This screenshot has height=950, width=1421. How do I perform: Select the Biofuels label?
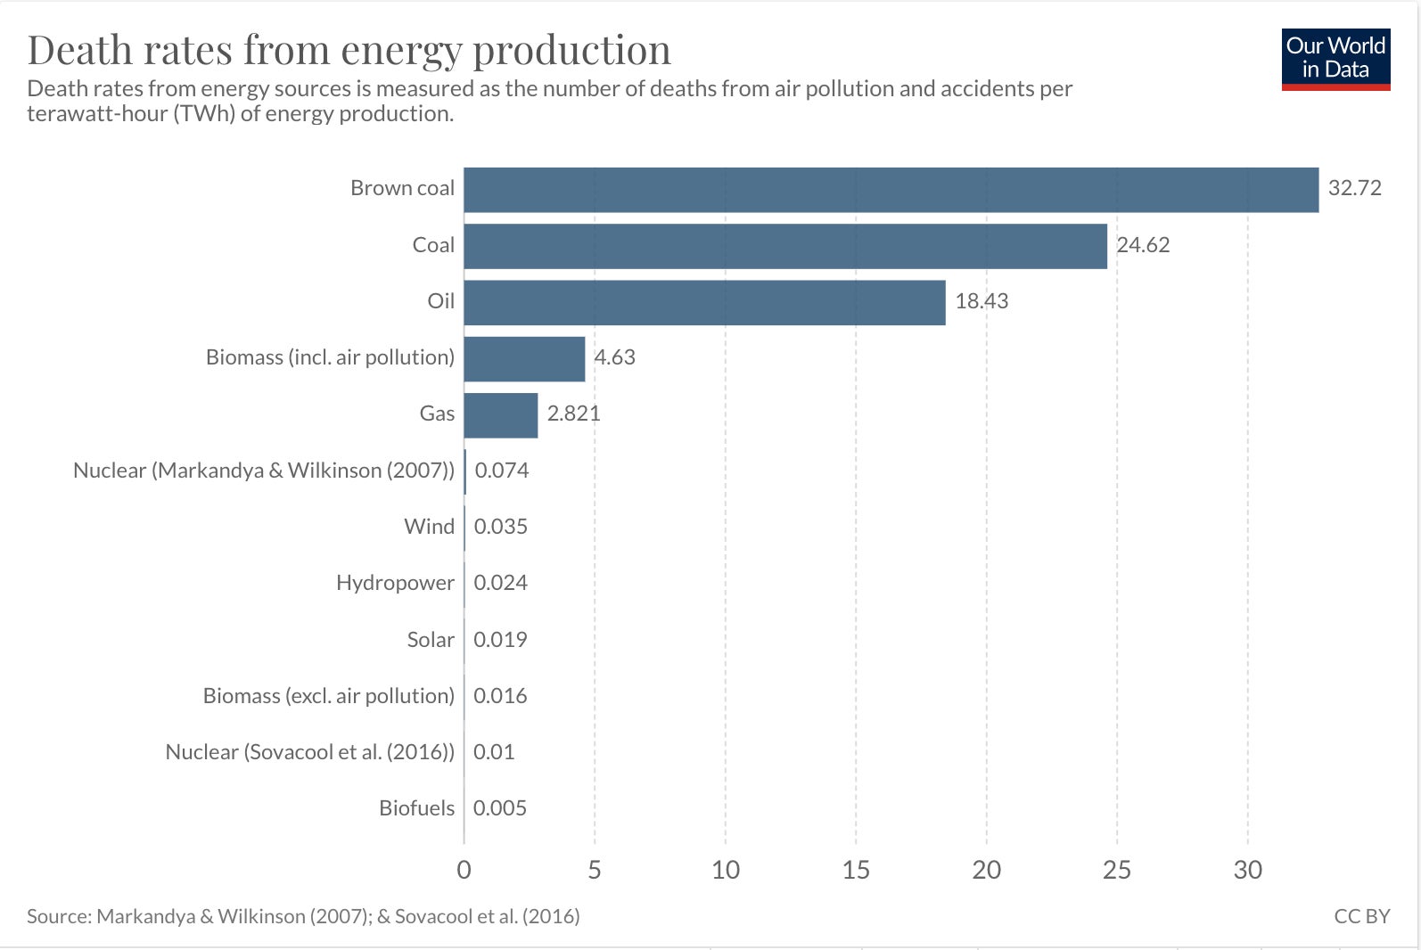(417, 808)
